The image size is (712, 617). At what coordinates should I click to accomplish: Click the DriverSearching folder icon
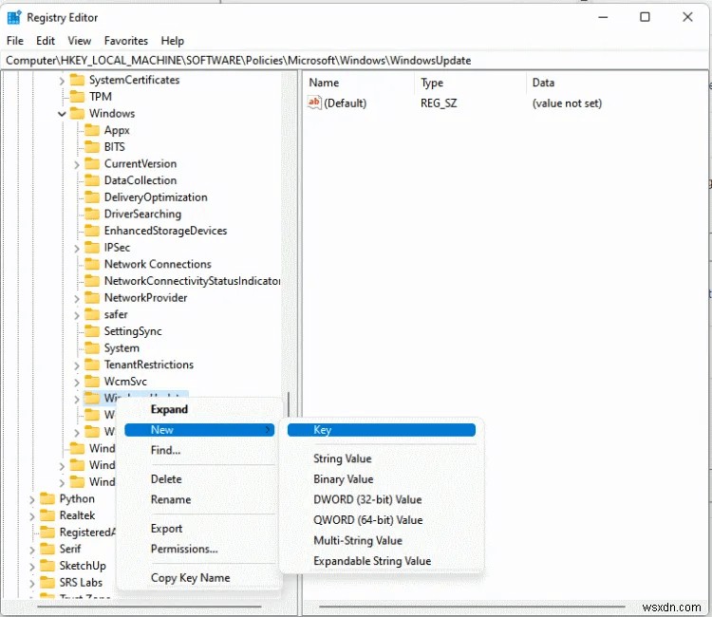[x=92, y=214]
